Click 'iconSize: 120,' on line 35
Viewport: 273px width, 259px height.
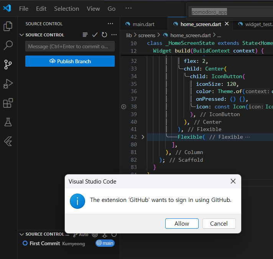pos(217,84)
